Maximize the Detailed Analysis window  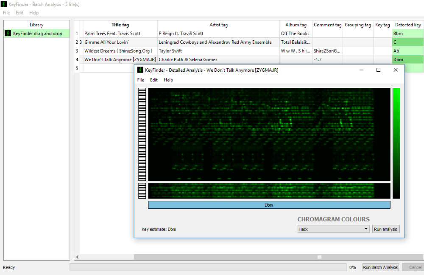point(378,70)
